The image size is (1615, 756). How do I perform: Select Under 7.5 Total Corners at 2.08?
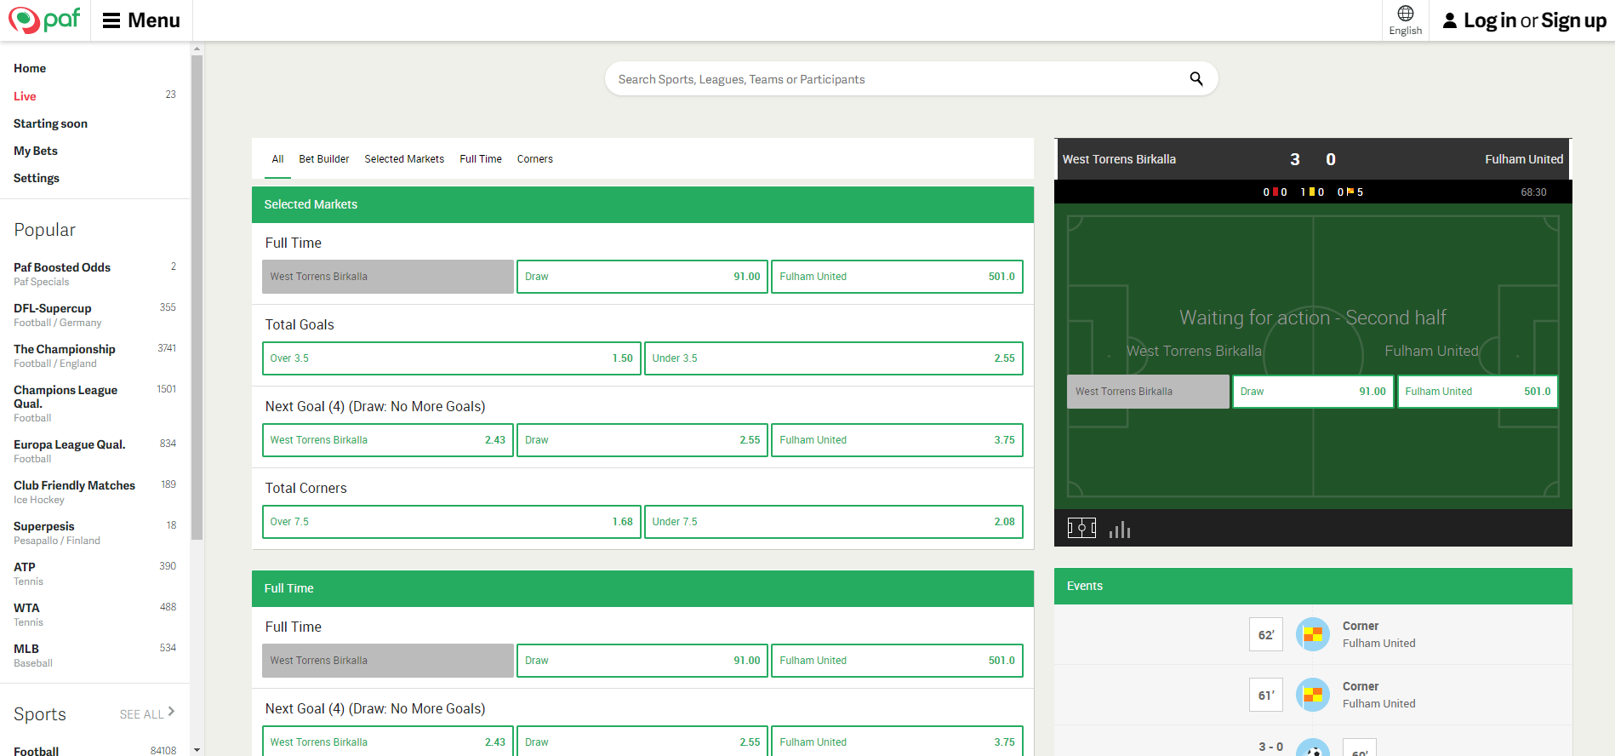click(x=833, y=522)
